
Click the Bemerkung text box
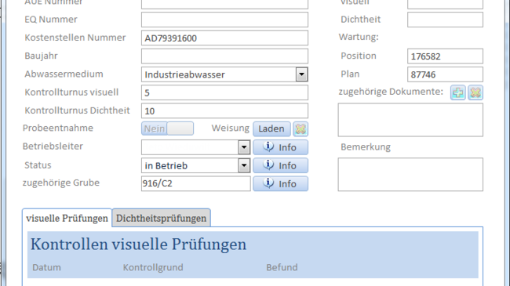point(410,175)
